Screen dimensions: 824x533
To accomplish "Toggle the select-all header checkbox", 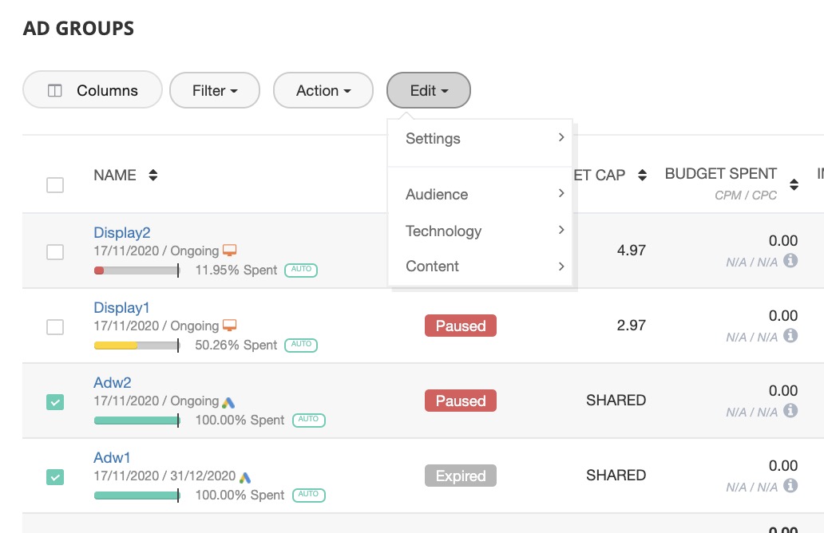I will pos(55,185).
